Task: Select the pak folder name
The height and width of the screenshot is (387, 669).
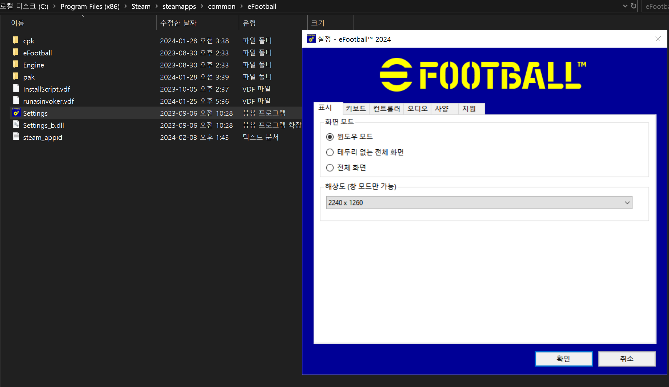Action: pos(29,77)
